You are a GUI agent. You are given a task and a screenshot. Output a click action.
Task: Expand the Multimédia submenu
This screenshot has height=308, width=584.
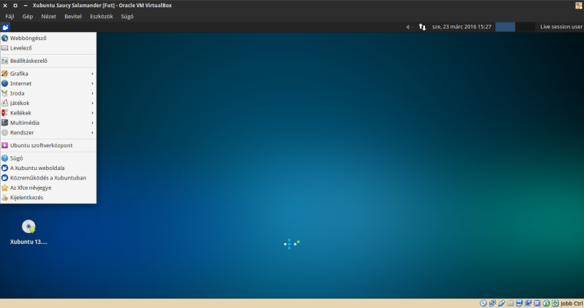pos(48,123)
